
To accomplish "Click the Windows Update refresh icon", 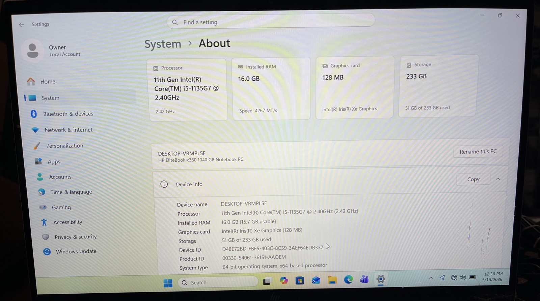I will [47, 252].
